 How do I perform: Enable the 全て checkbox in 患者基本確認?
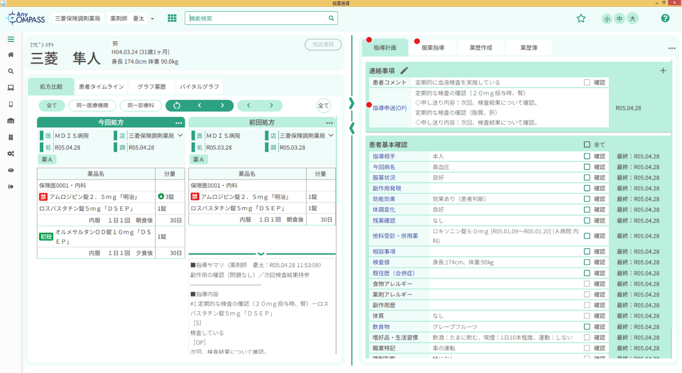coord(587,144)
